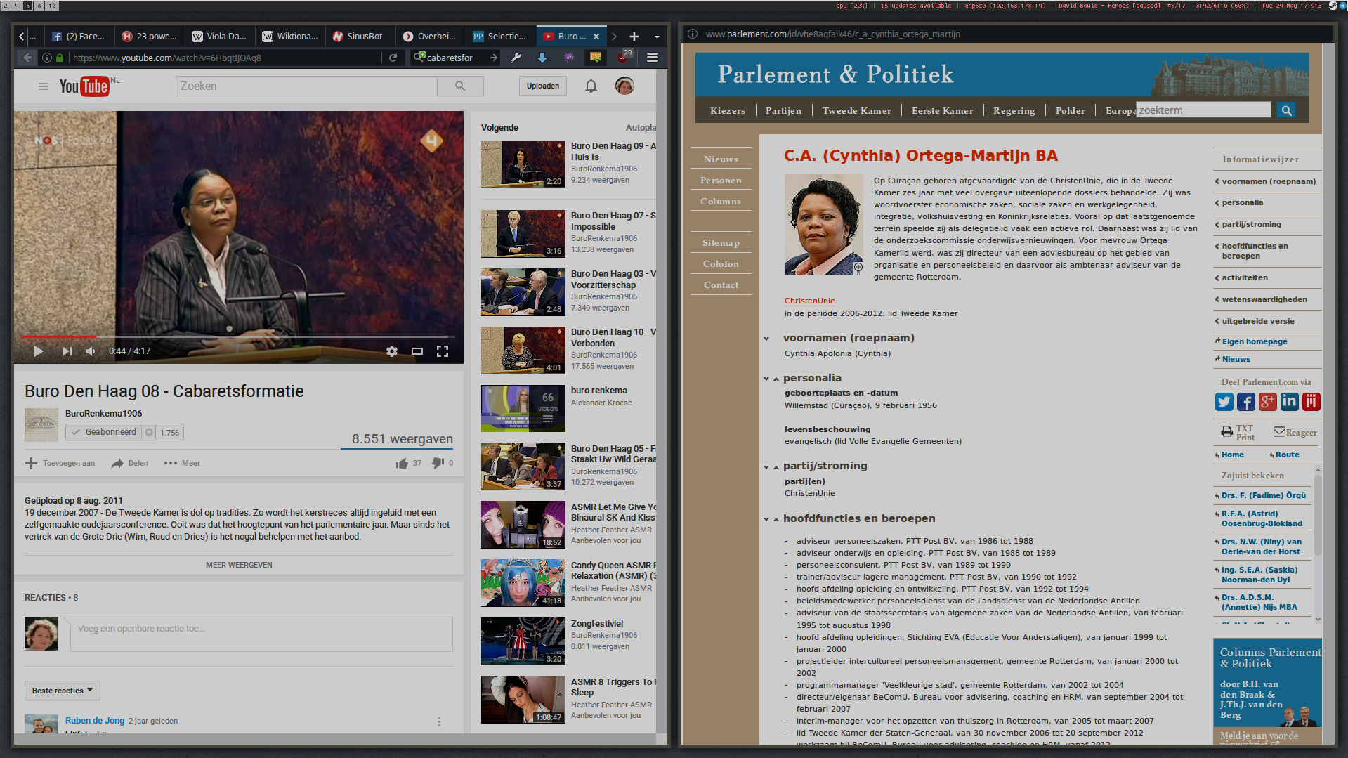Click the YouTube notifications bell

point(591,86)
